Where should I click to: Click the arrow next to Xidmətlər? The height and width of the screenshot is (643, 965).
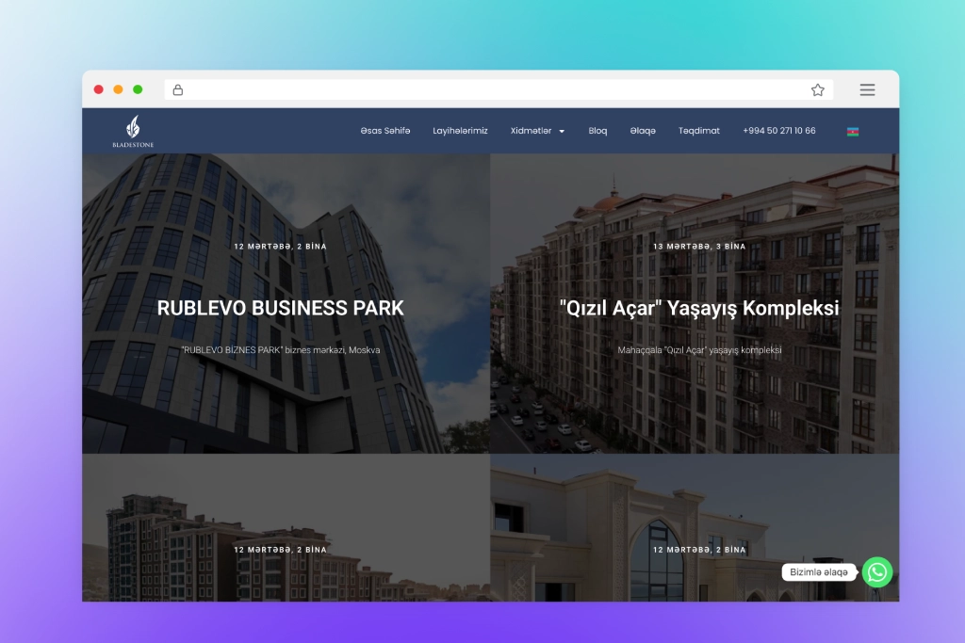click(x=562, y=132)
